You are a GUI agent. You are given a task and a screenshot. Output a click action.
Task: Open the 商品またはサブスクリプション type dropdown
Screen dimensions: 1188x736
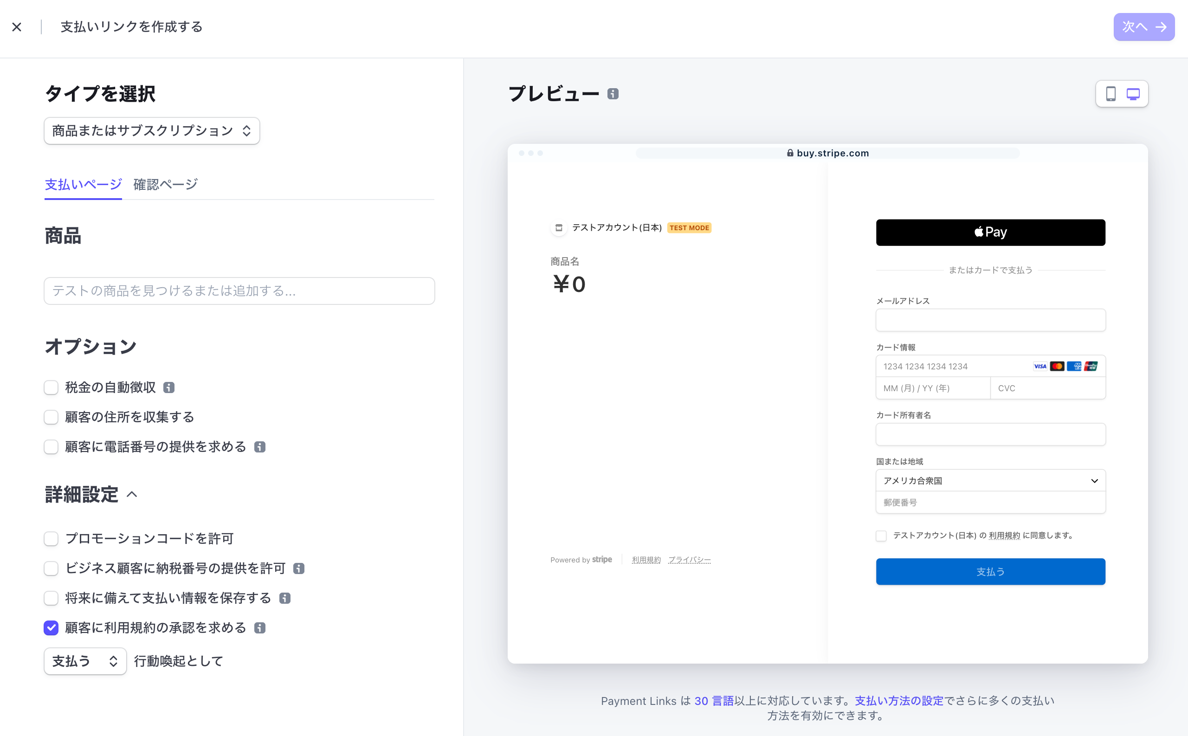151,130
